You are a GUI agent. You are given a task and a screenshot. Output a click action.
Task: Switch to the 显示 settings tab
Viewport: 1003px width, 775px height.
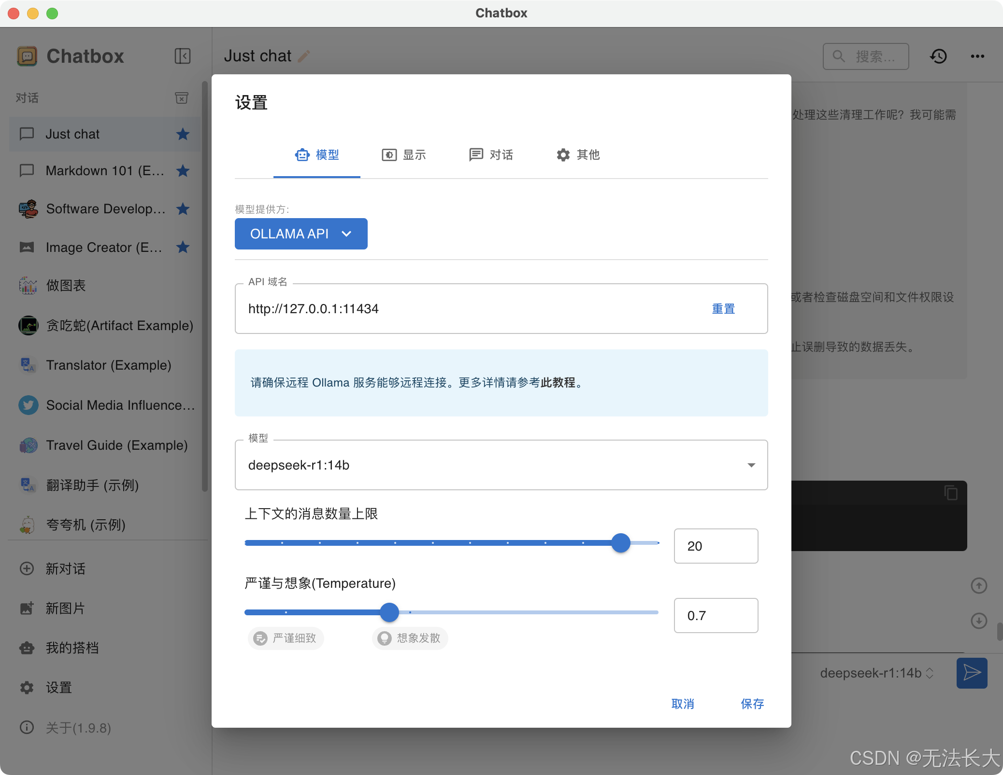404,155
